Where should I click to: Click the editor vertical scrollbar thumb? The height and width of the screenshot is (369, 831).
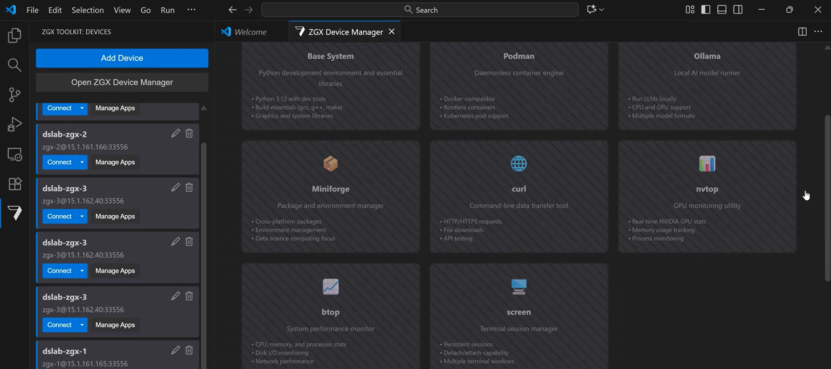point(827,198)
